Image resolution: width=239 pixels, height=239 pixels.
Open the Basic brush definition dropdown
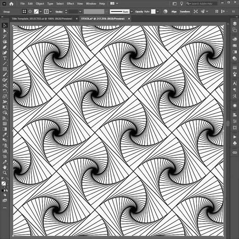click(x=131, y=11)
